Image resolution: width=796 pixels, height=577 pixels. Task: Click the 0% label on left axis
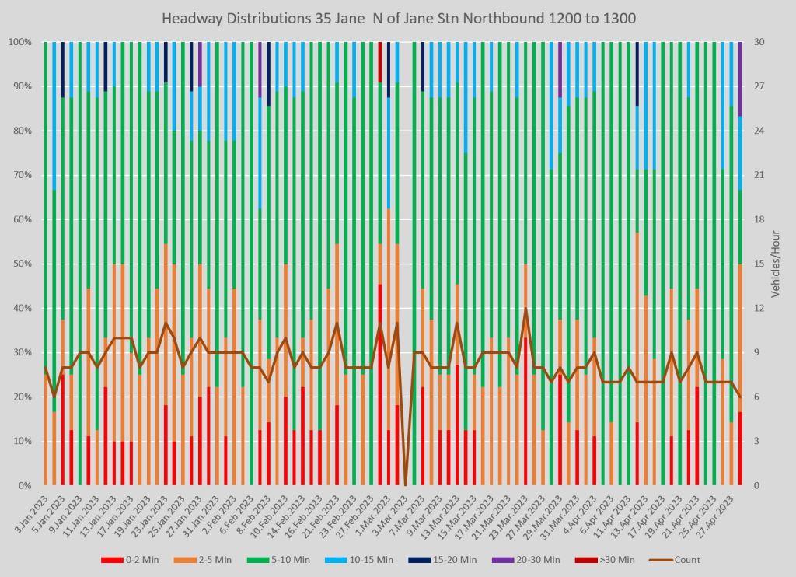24,486
